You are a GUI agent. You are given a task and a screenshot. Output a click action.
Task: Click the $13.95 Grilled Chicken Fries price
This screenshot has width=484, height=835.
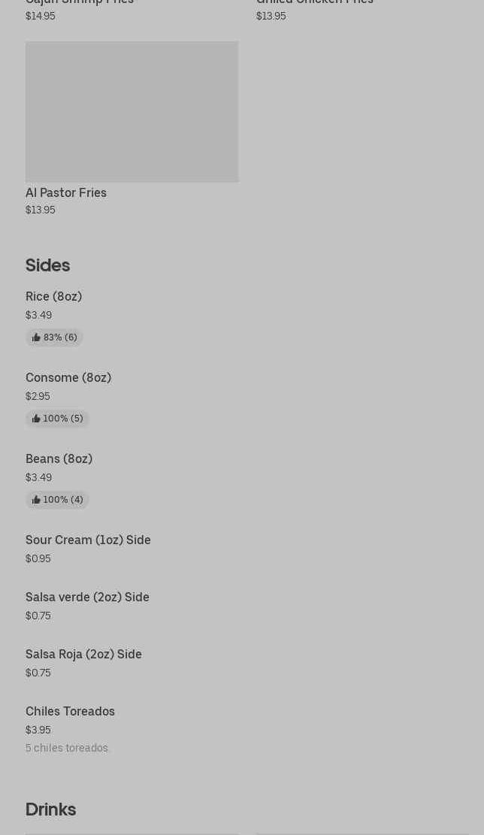pyautogui.click(x=271, y=16)
